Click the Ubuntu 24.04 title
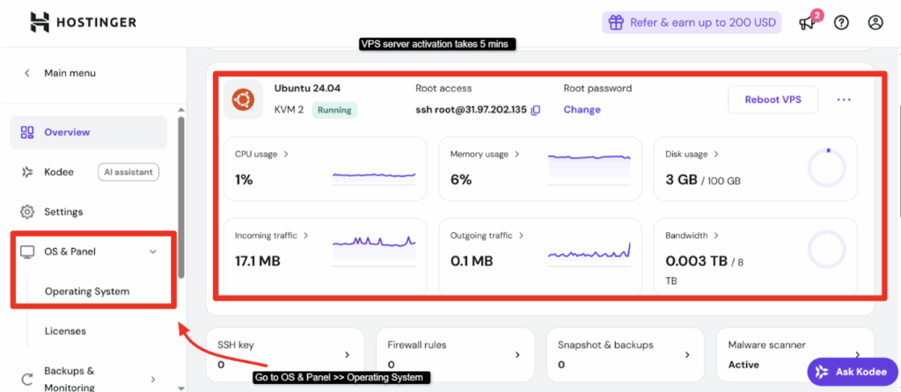 (305, 89)
